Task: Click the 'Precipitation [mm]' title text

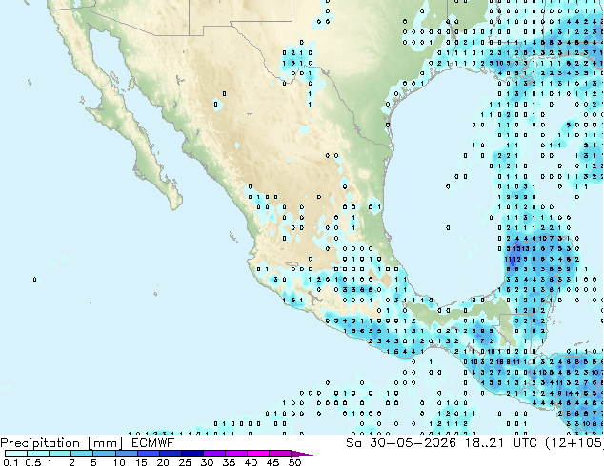Action: click(x=62, y=443)
